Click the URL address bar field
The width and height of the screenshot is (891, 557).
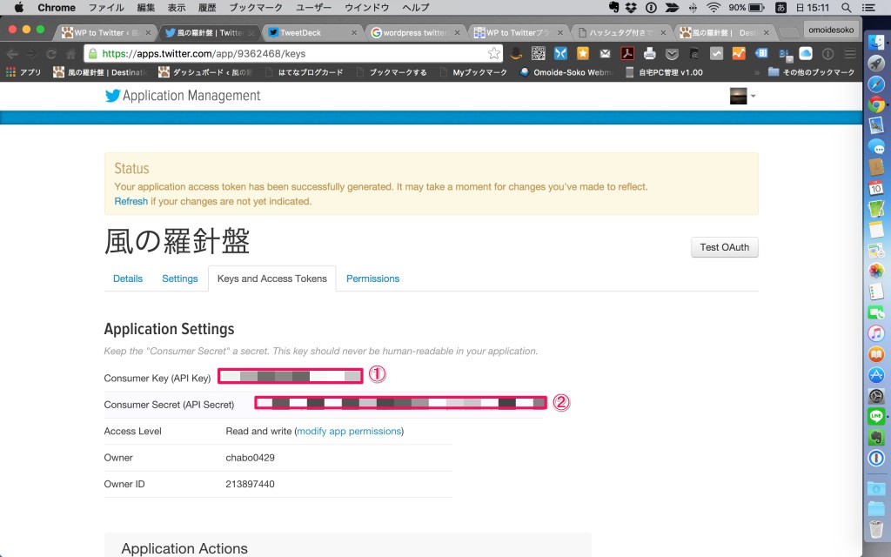coord(287,53)
